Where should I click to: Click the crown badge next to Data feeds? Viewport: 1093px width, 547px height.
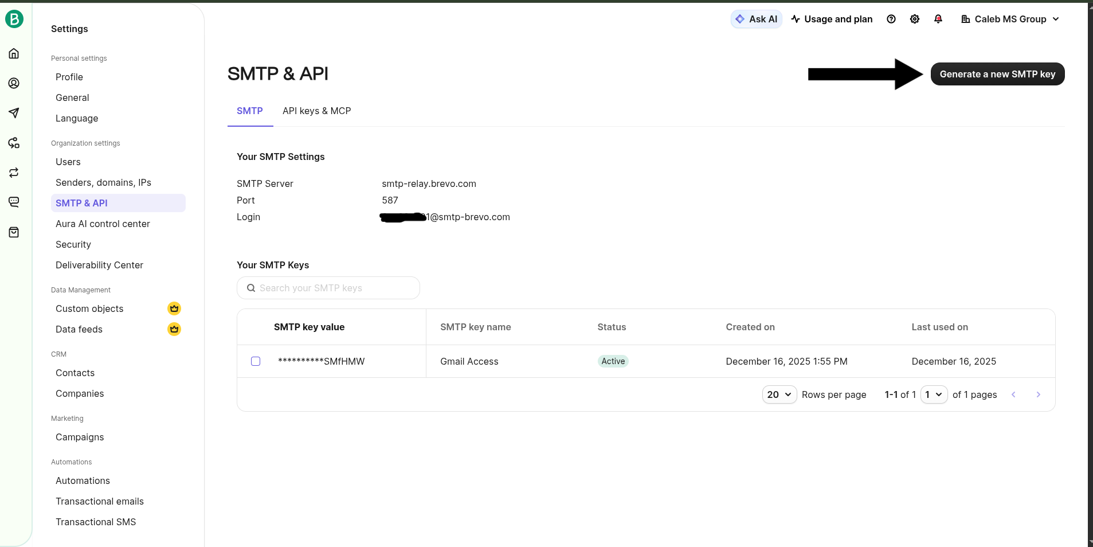(174, 329)
